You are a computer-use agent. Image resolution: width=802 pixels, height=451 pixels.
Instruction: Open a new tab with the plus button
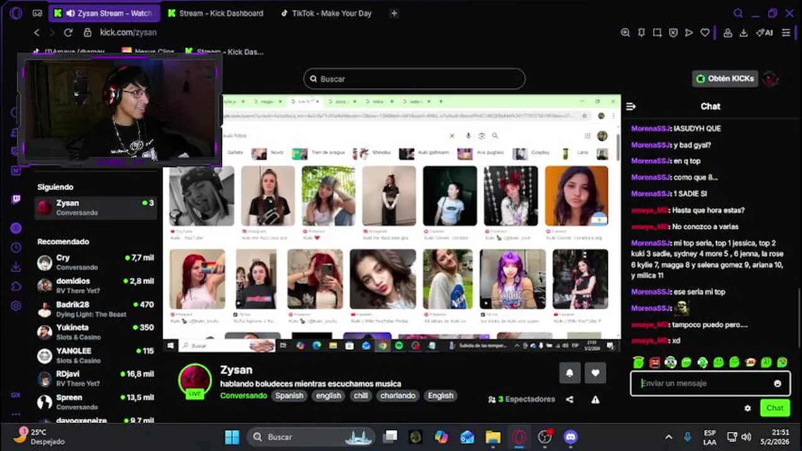pos(393,13)
